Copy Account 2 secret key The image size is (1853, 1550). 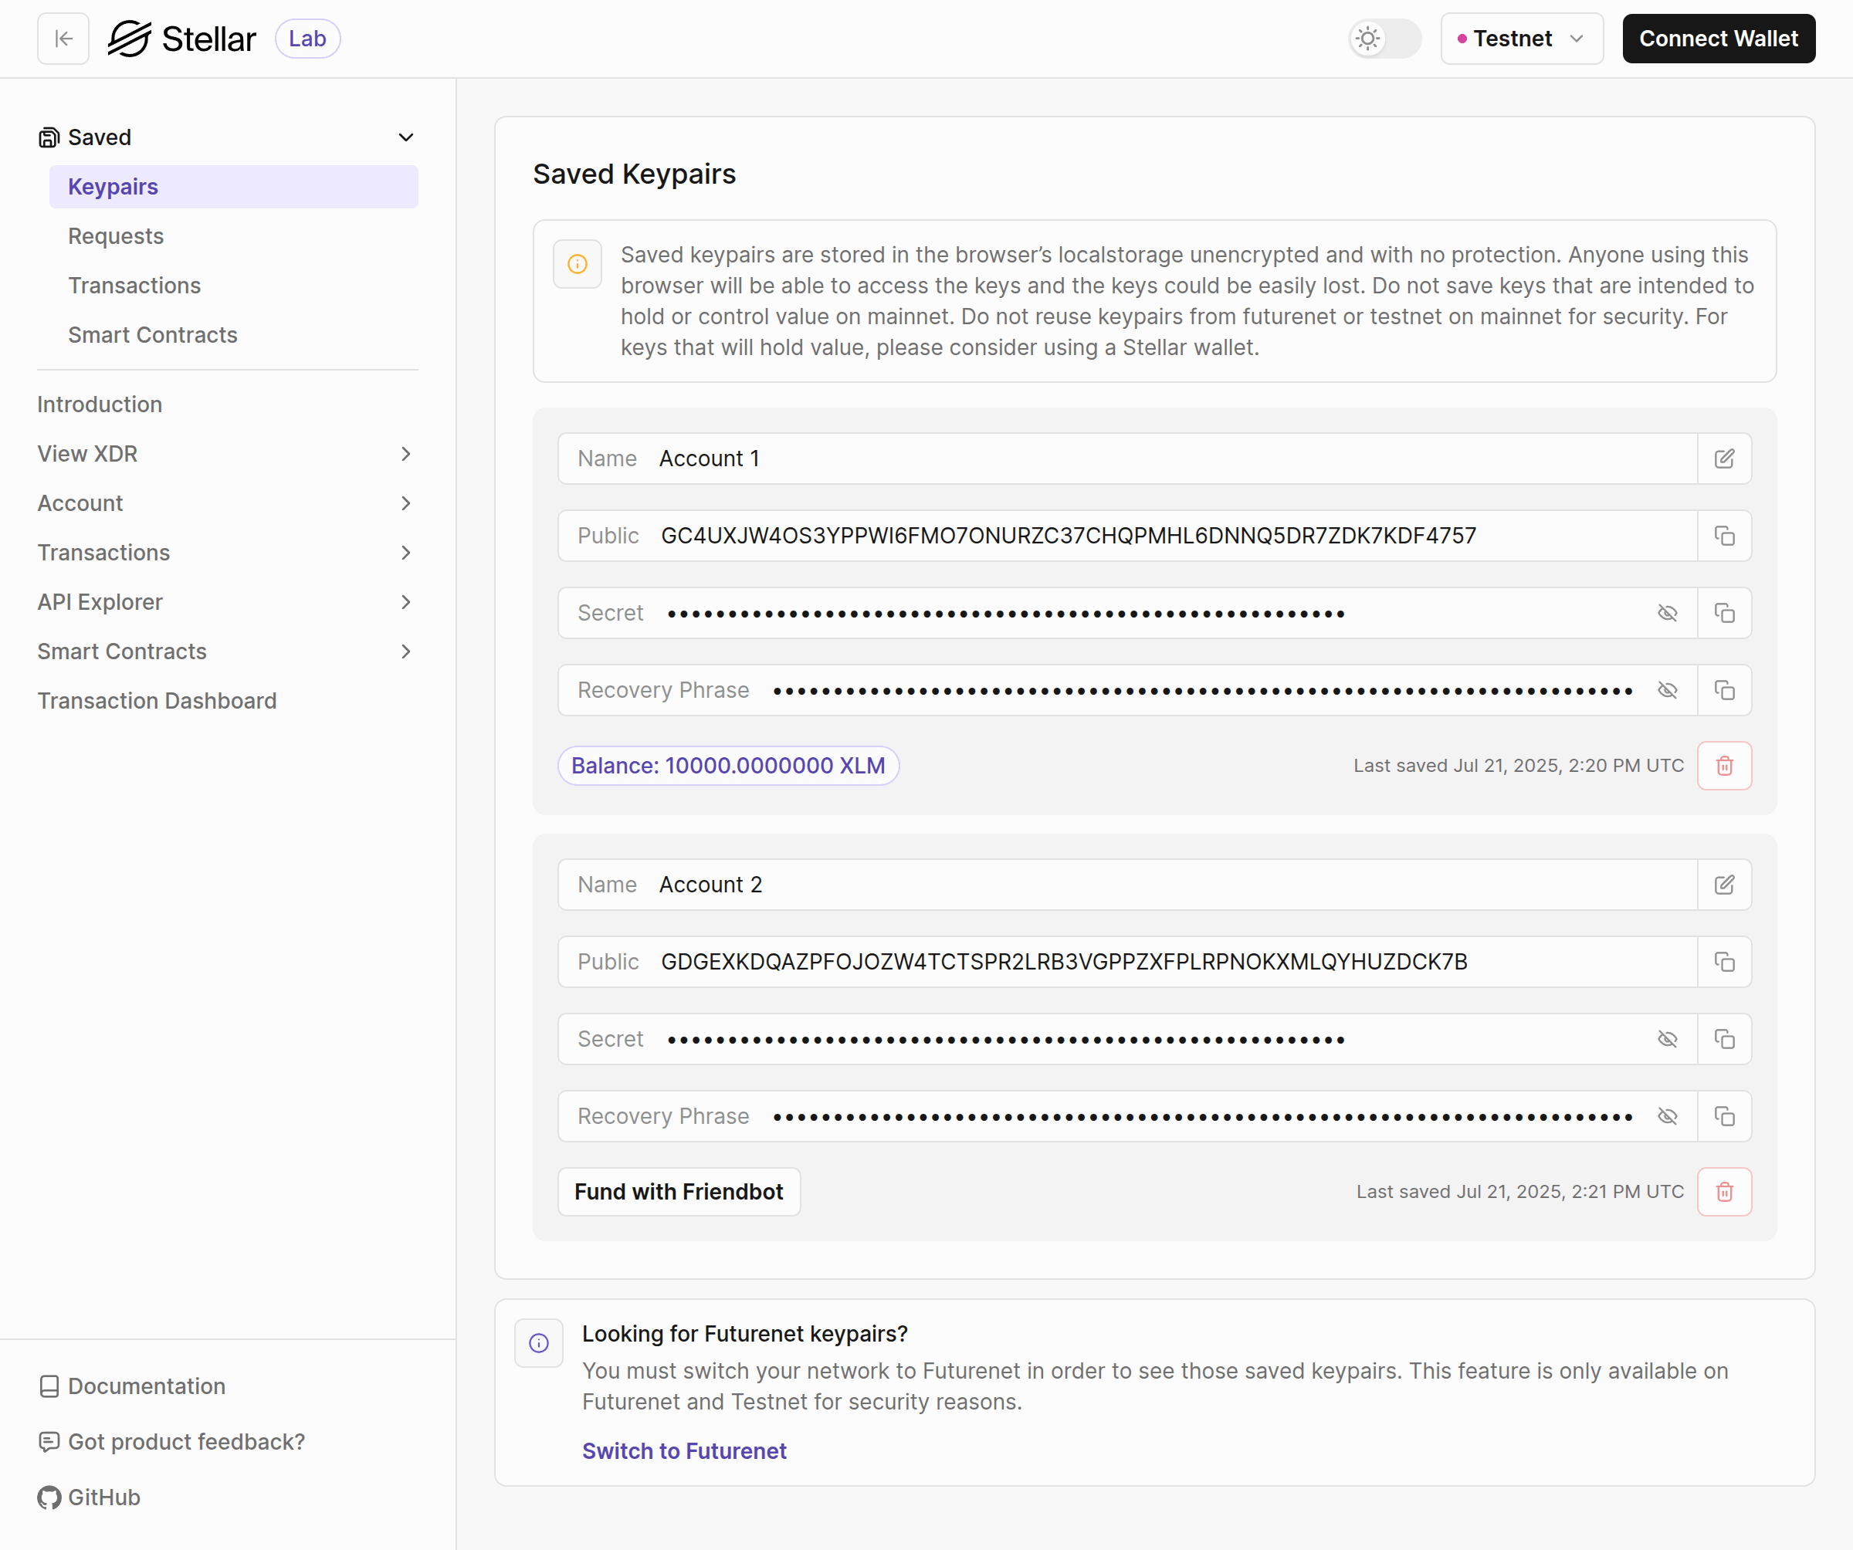point(1723,1039)
